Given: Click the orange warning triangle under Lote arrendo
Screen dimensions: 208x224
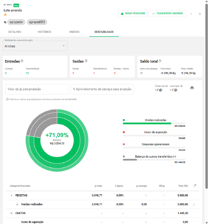Looking at the screenshot, I should (5, 15).
